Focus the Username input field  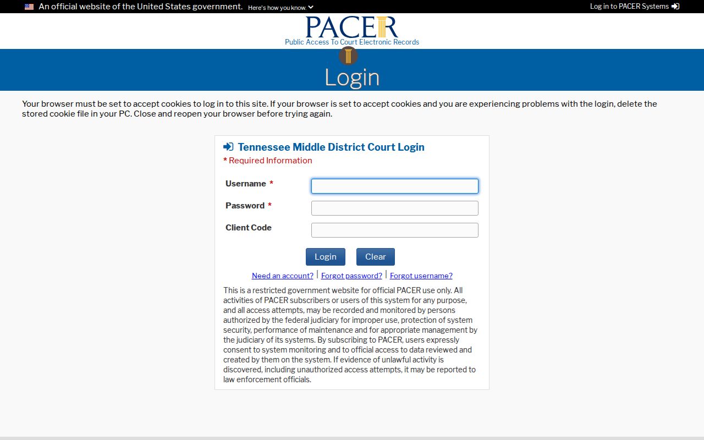coord(395,186)
